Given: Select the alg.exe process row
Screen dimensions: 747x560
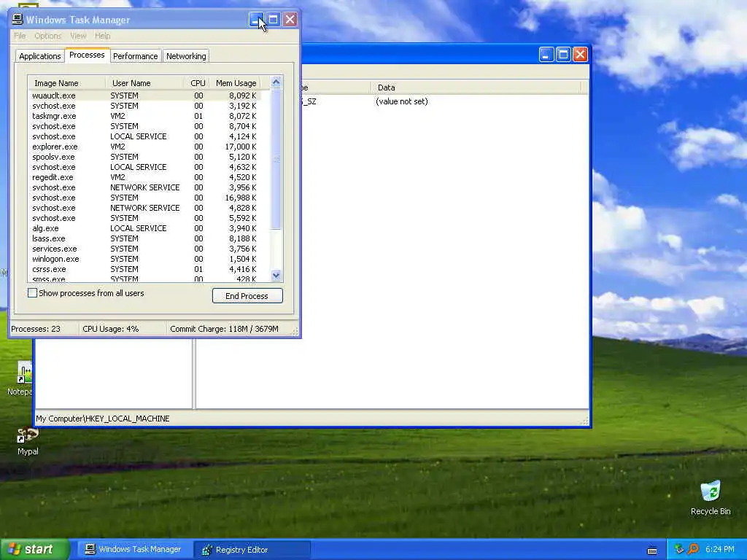Looking at the screenshot, I should (x=145, y=228).
